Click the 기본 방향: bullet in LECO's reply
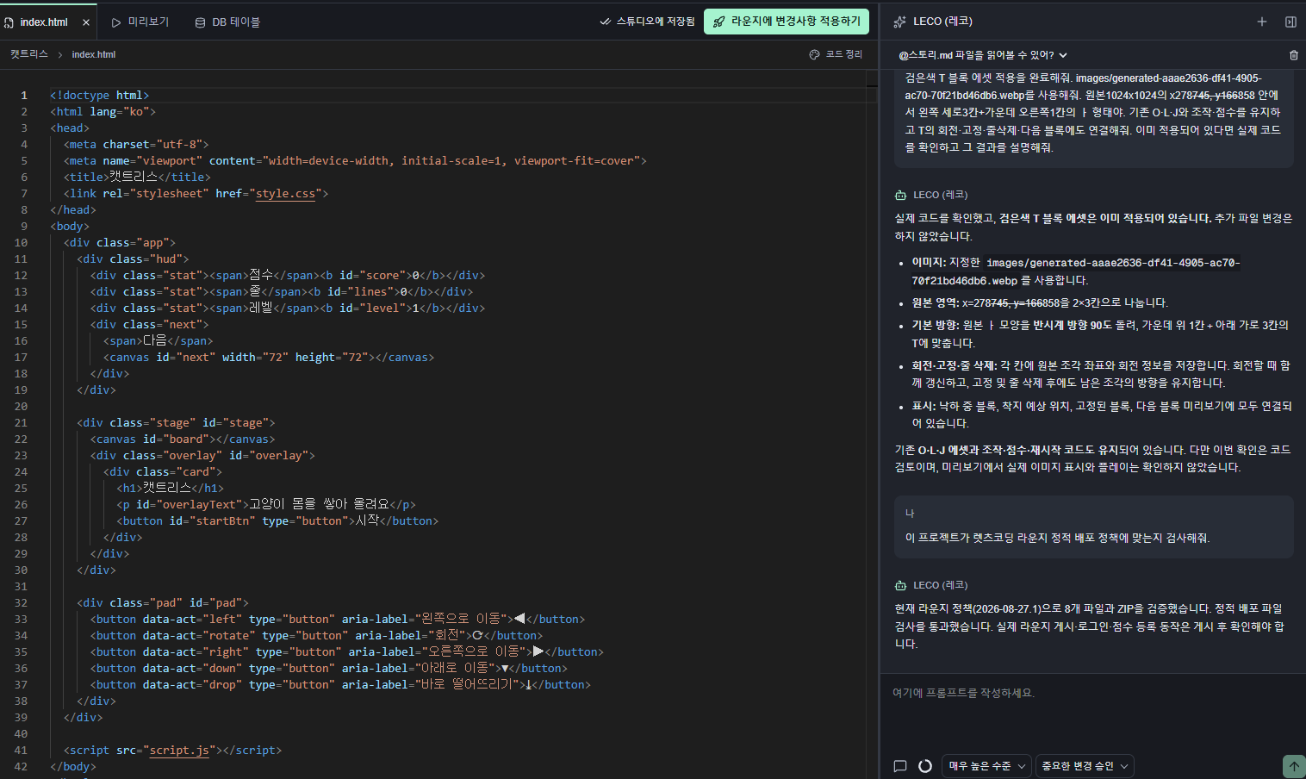Screen dimensions: 1306x779 pos(1100,334)
